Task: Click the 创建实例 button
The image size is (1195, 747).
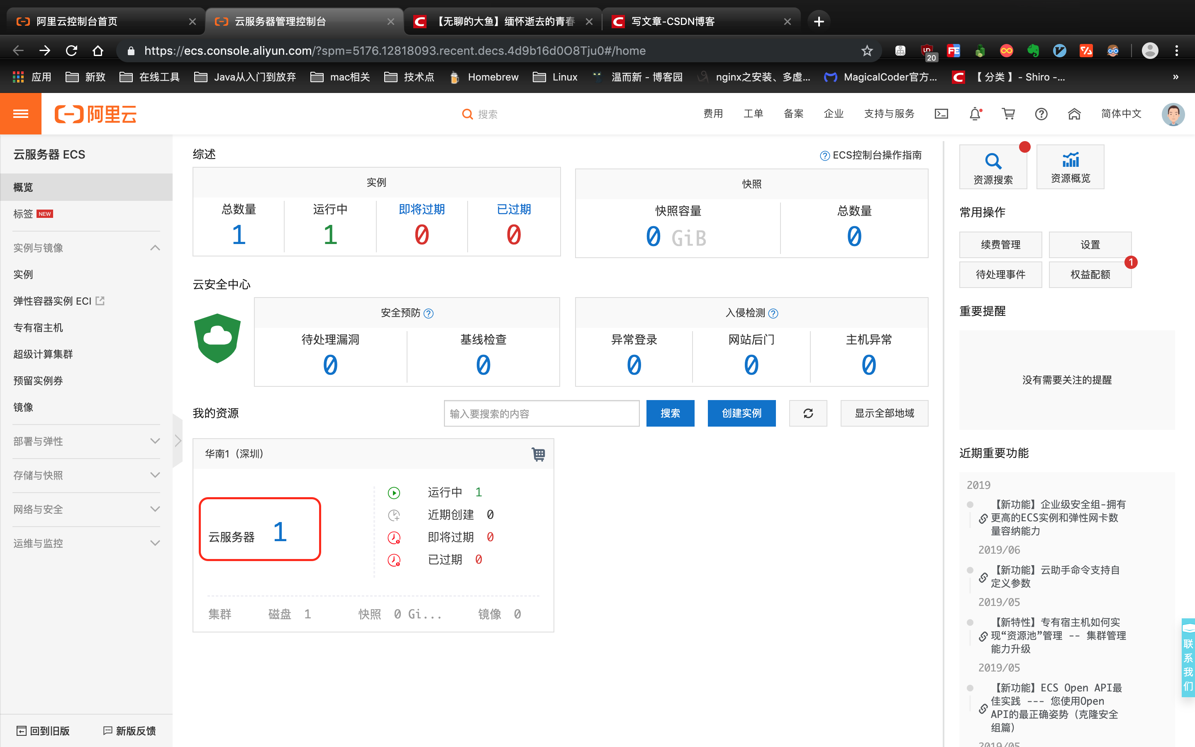Action: [741, 413]
